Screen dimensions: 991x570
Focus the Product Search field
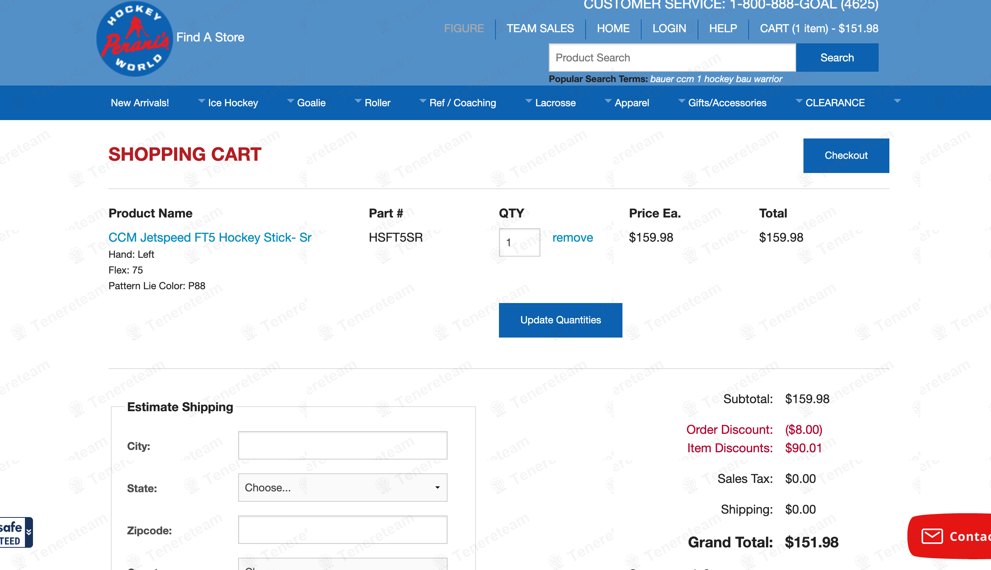[672, 58]
